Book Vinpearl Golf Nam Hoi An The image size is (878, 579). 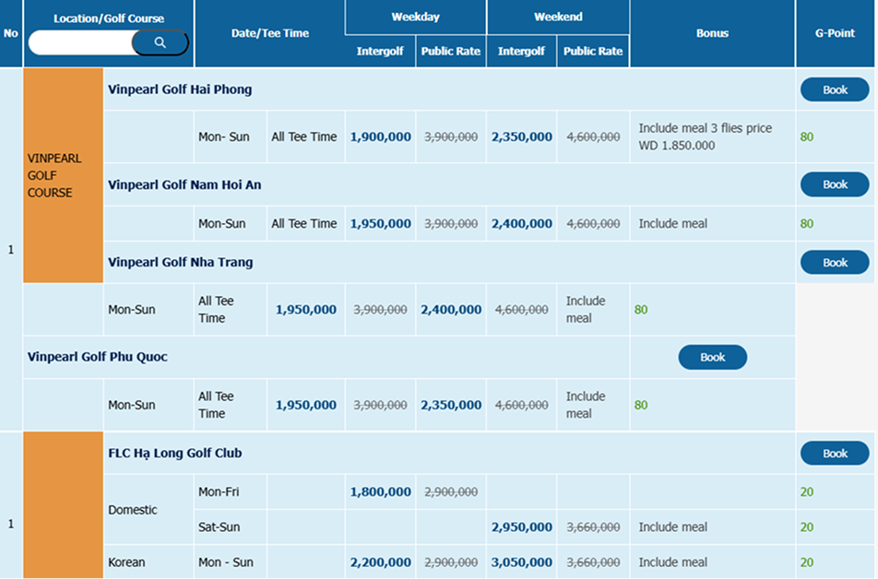tap(835, 184)
